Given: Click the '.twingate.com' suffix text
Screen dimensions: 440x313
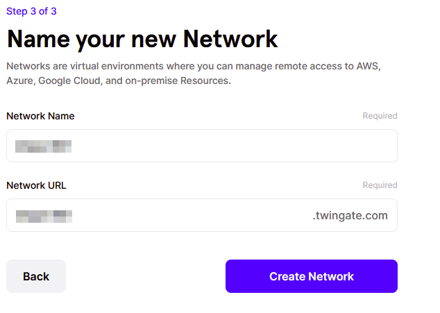Looking at the screenshot, I should pyautogui.click(x=350, y=216).
